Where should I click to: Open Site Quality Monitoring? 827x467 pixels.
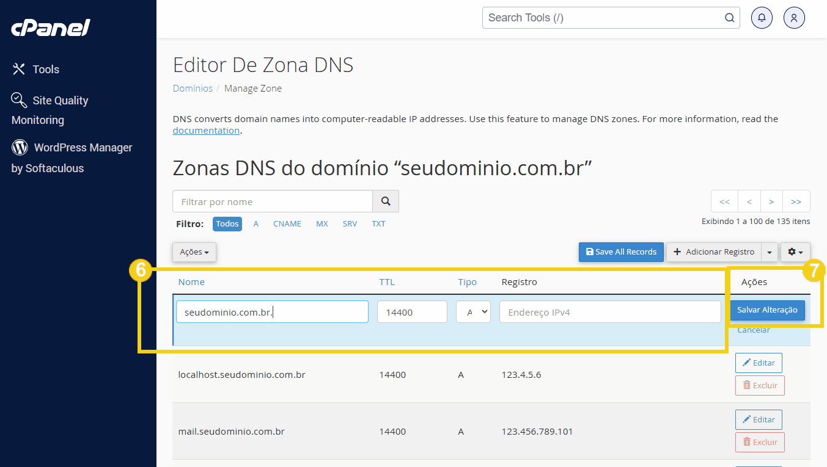[50, 110]
